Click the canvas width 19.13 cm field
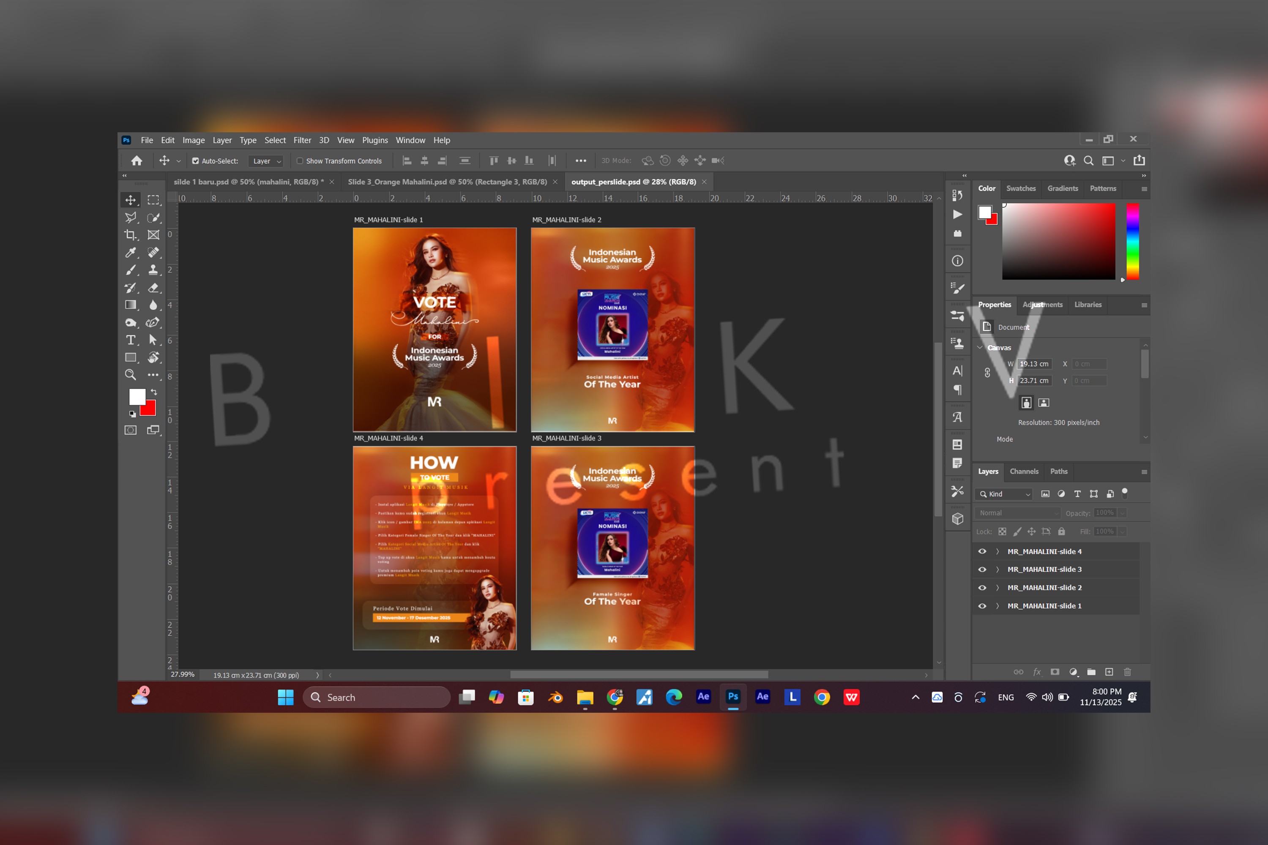Screen dimensions: 1268x845 pyautogui.click(x=1035, y=364)
